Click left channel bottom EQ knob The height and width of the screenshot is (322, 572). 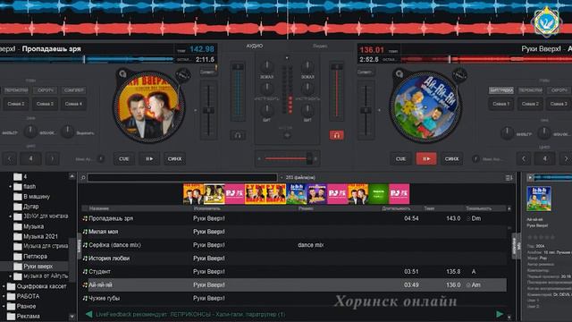pos(267,110)
